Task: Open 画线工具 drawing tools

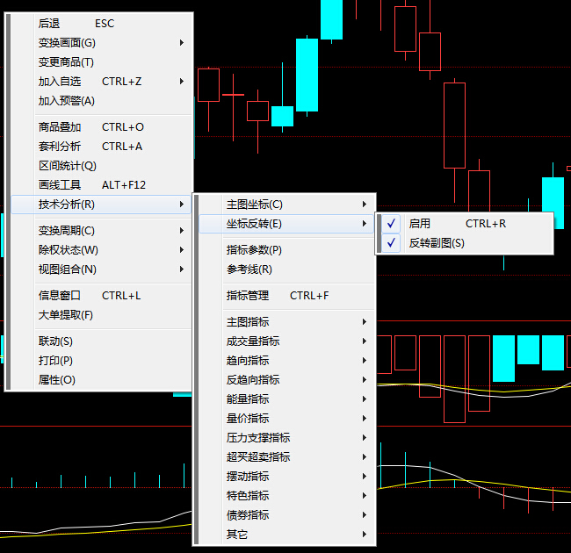Action: [60, 185]
